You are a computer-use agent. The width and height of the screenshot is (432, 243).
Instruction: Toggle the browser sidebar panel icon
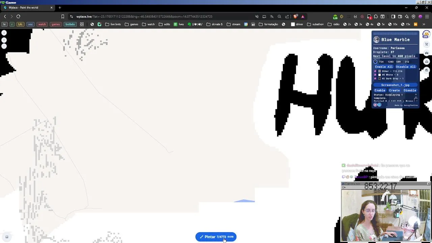click(x=393, y=17)
